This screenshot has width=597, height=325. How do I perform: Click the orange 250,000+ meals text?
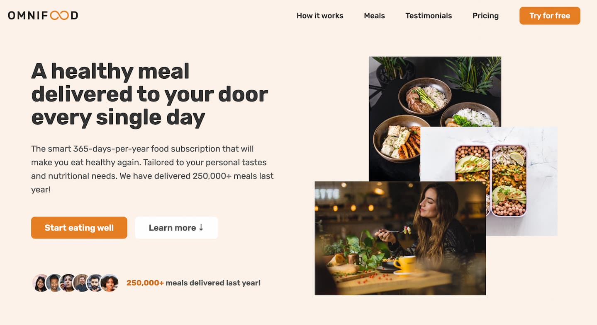pyautogui.click(x=145, y=283)
